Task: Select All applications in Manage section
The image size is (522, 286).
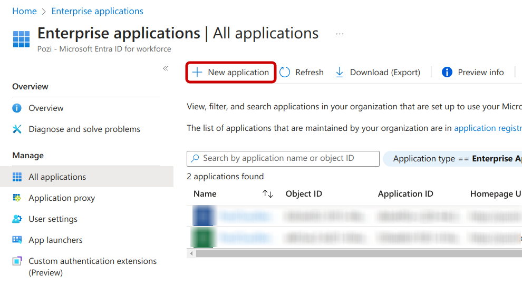Action: pyautogui.click(x=57, y=177)
